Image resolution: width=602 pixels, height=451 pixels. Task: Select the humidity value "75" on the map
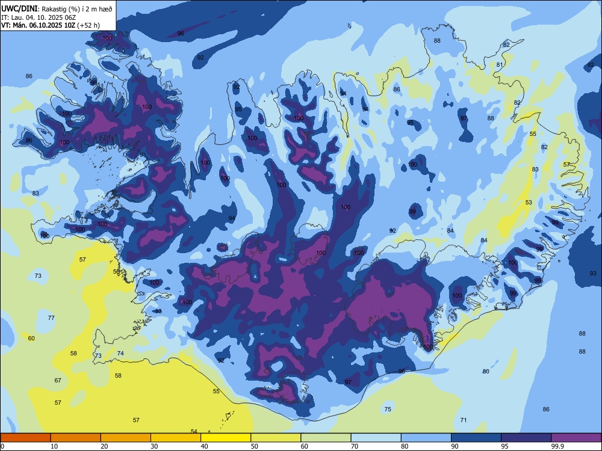[388, 409]
